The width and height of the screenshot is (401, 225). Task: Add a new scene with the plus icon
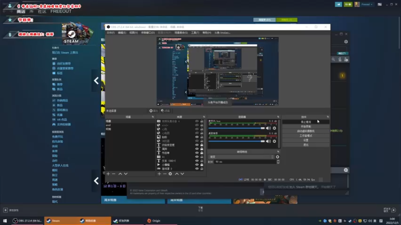pyautogui.click(x=108, y=173)
